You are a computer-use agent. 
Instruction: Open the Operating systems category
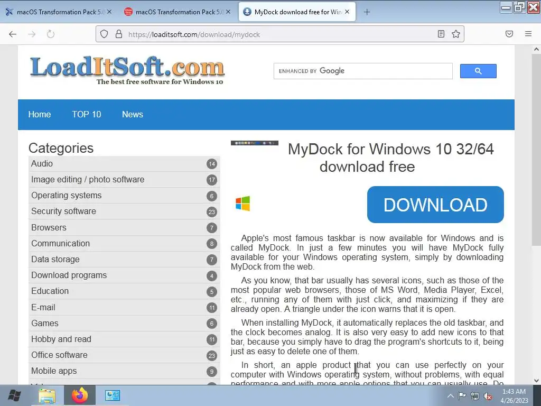tap(124, 196)
